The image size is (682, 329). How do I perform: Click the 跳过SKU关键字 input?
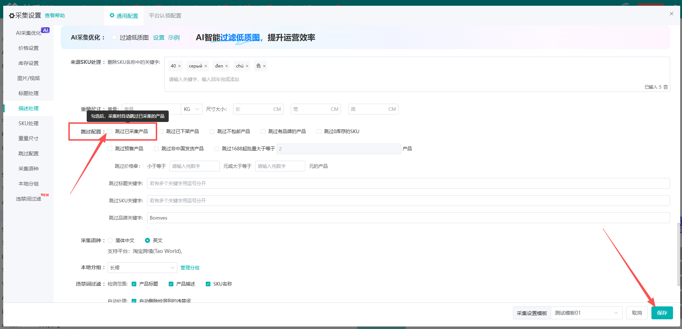tap(408, 201)
